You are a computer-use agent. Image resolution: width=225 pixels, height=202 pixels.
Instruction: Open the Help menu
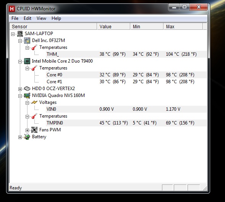tap(56, 18)
